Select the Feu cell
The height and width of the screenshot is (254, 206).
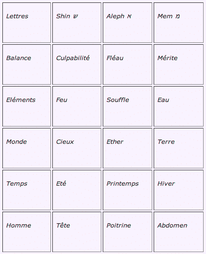click(77, 106)
